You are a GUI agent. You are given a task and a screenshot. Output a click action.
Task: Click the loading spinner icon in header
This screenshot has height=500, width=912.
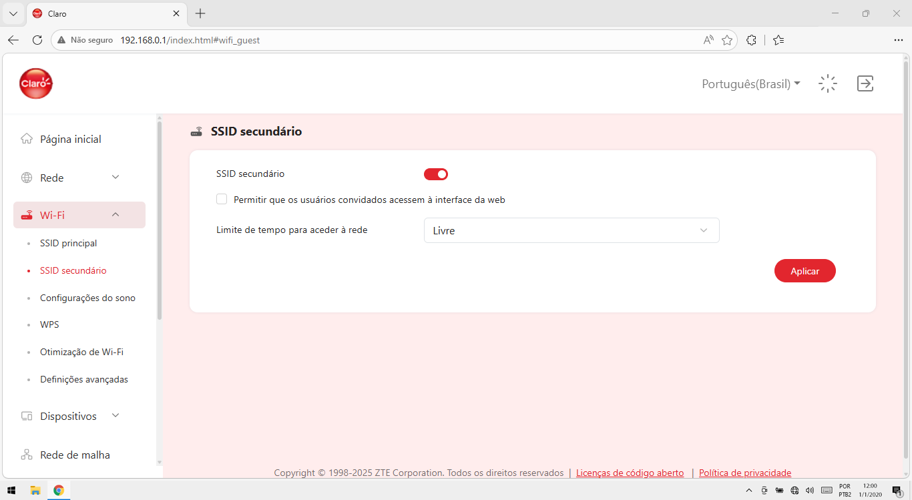(x=828, y=83)
